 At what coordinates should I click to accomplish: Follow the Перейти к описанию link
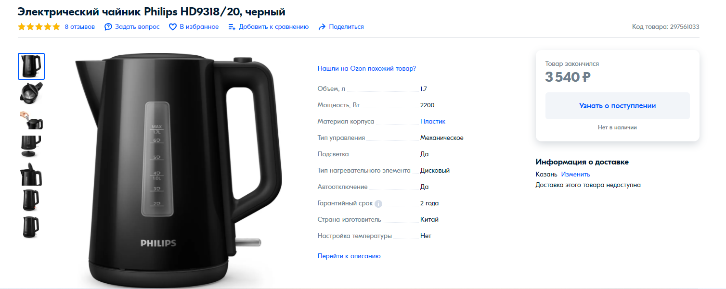[349, 256]
